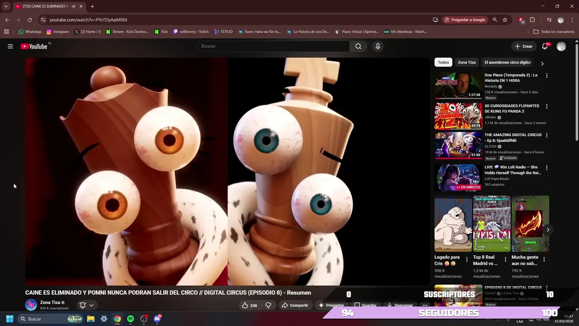This screenshot has width=579, height=326.
Task: Click the Compartir share button
Action: coord(295,305)
